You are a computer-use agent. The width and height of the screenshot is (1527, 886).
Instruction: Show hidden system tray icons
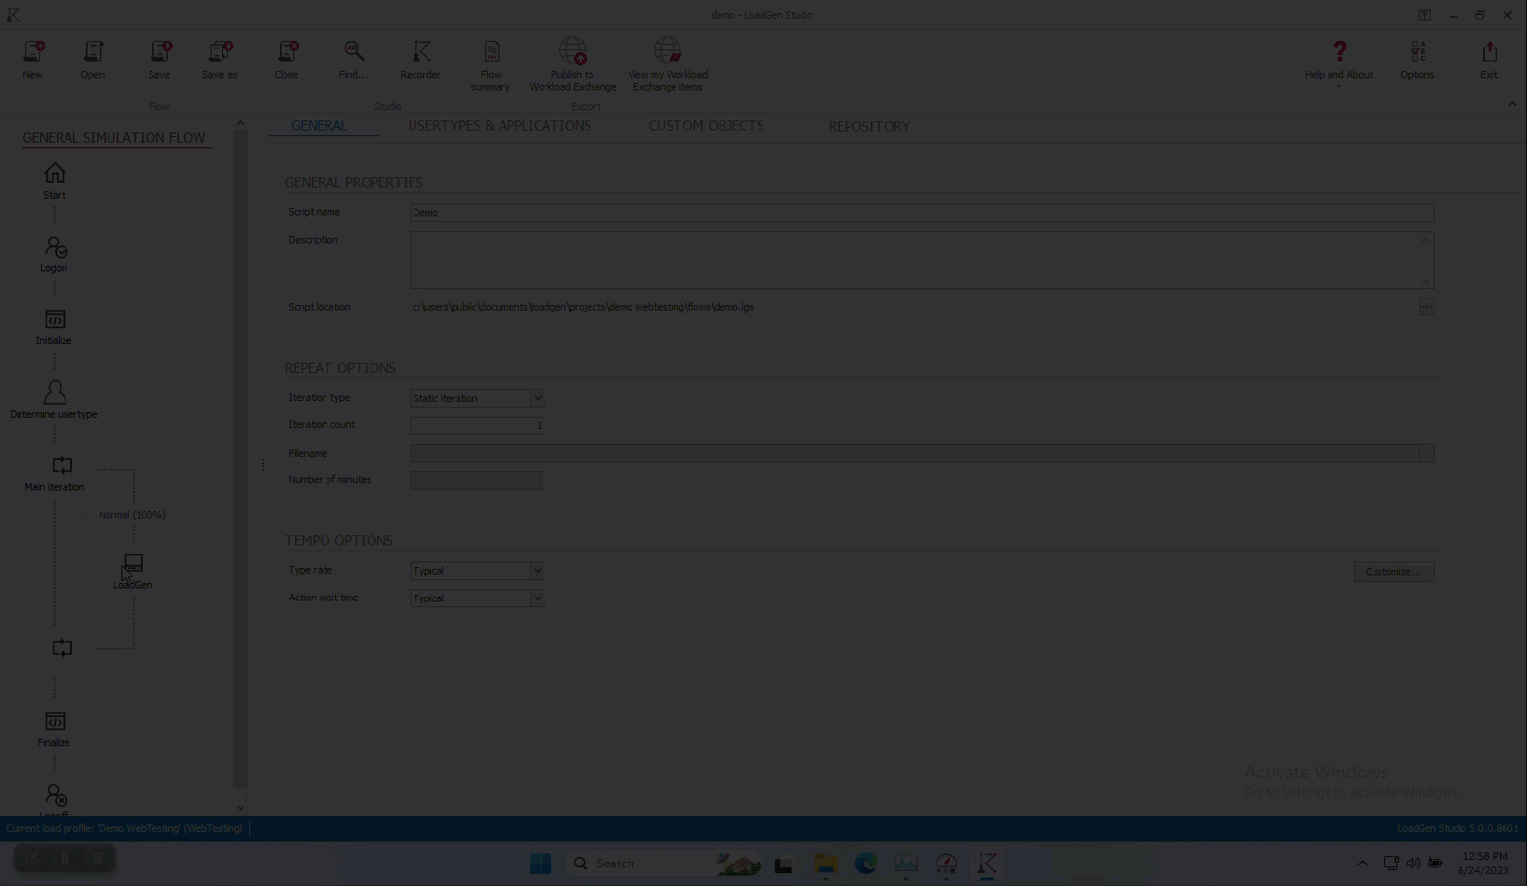click(1362, 864)
